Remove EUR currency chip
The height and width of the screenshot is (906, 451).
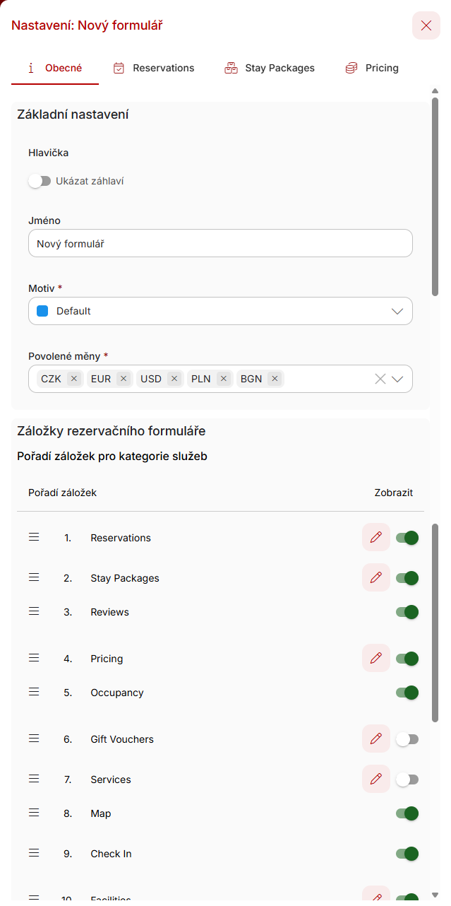point(124,379)
